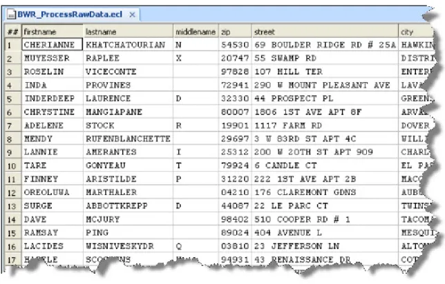This screenshot has width=445, height=284.
Task: Select the MANGIAPANE lastname cell
Action: (129, 112)
